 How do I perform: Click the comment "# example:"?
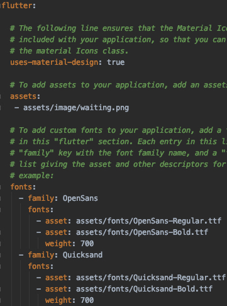point(32,176)
